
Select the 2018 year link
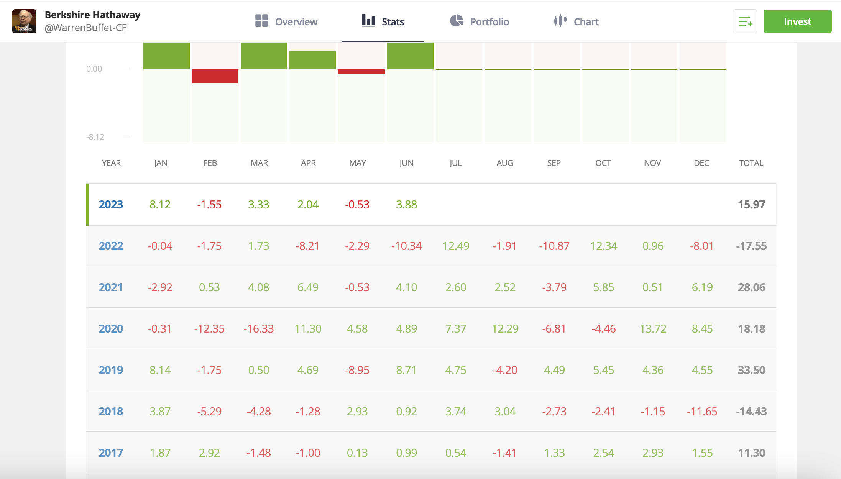(x=111, y=412)
